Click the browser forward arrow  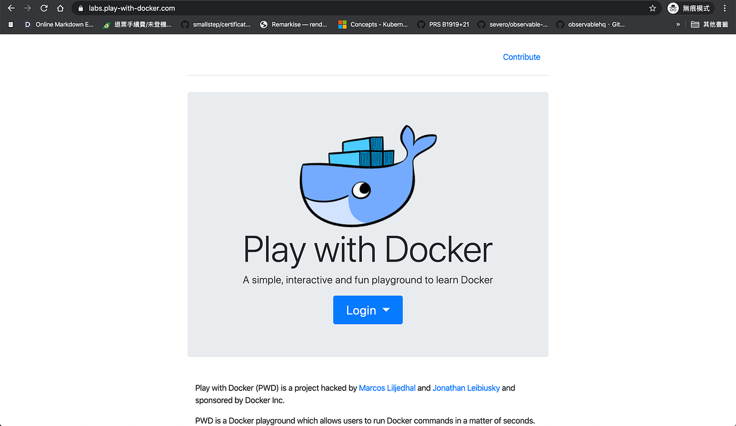pos(27,9)
